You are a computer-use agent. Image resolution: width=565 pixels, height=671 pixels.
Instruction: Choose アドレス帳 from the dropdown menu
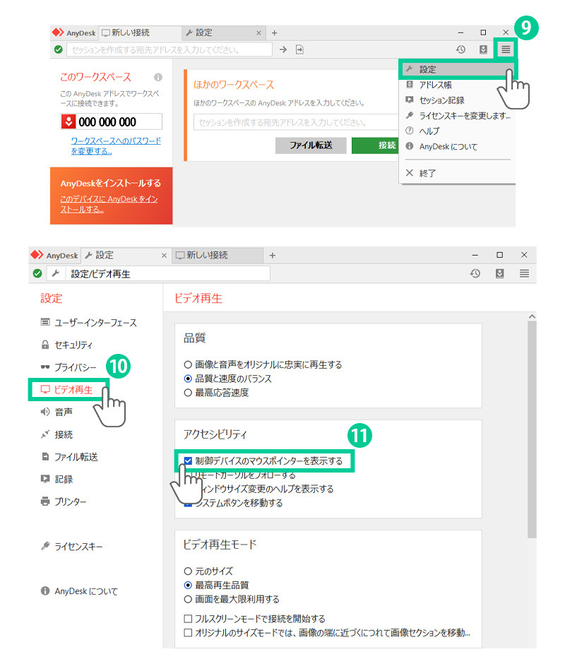point(435,85)
